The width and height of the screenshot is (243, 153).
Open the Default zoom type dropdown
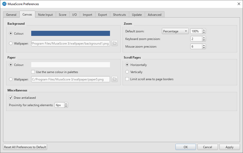coord(175,31)
